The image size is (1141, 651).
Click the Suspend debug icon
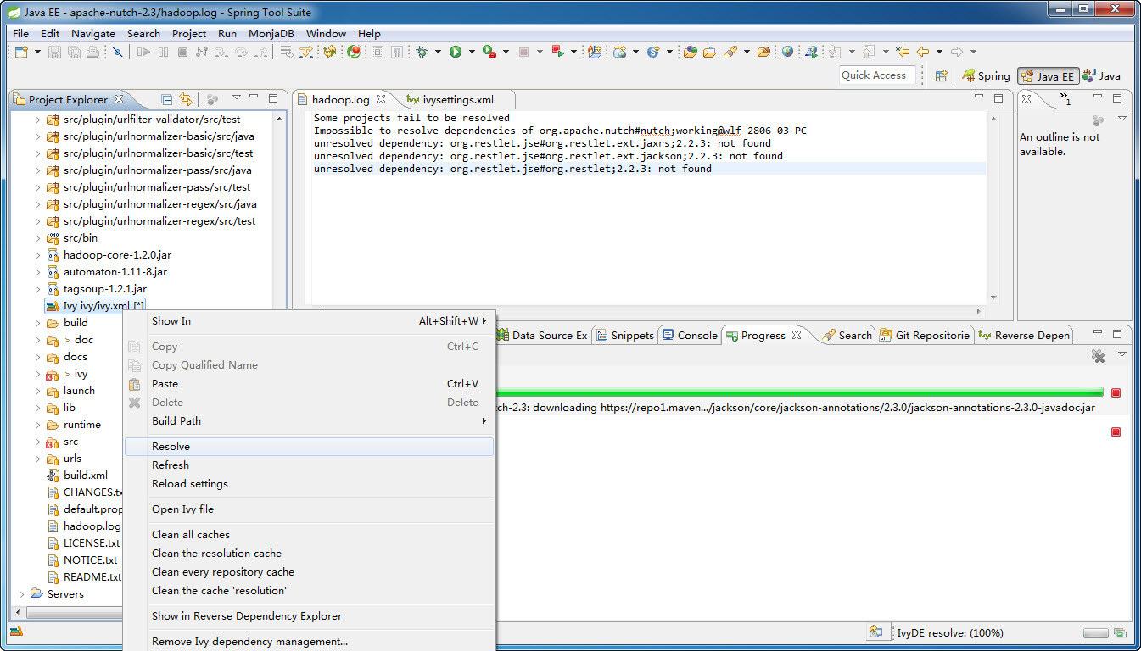(163, 52)
